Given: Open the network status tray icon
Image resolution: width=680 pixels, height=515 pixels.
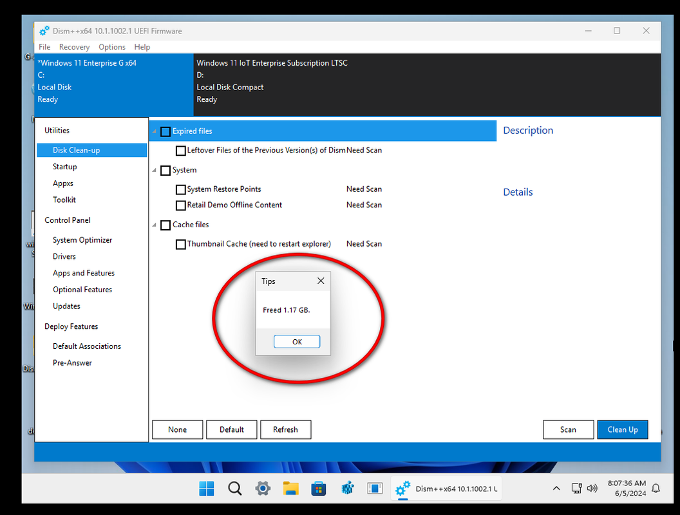Looking at the screenshot, I should (576, 489).
